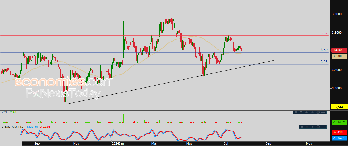Close the VOL indicator panel

coord(296,112)
